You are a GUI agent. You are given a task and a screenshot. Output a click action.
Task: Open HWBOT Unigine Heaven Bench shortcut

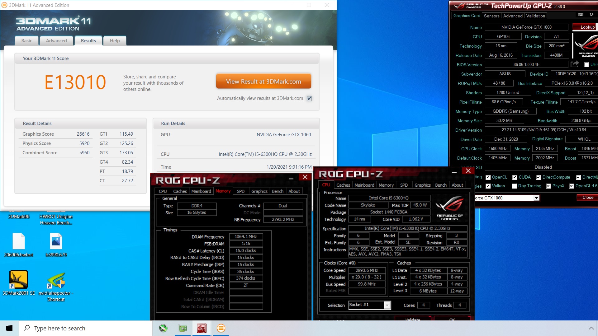(x=56, y=219)
